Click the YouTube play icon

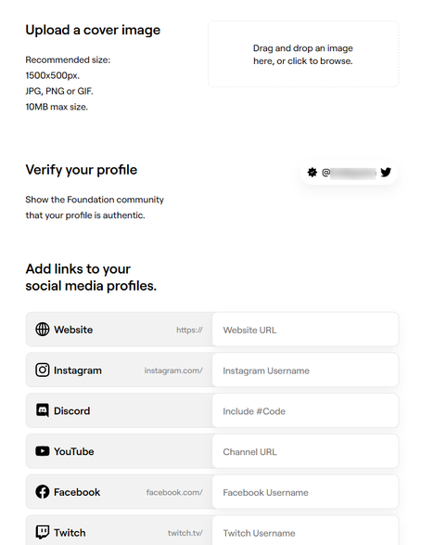(43, 451)
